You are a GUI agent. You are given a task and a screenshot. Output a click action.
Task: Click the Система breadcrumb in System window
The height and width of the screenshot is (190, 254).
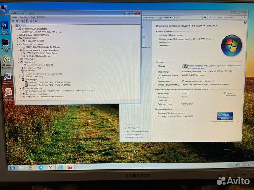[176, 17]
